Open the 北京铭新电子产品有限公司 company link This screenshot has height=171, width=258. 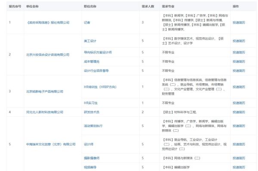pos(45,92)
